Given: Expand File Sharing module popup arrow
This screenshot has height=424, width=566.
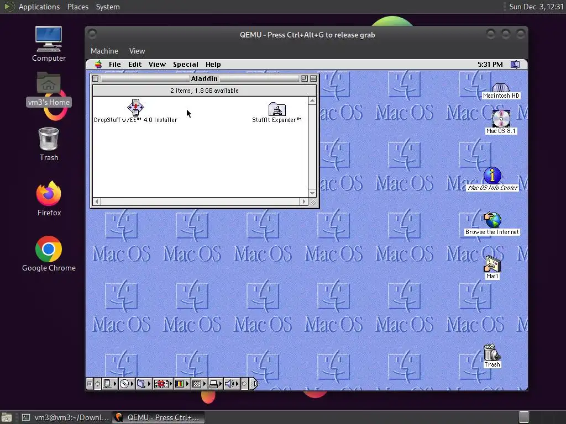Looking at the screenshot, I should tap(149, 384).
